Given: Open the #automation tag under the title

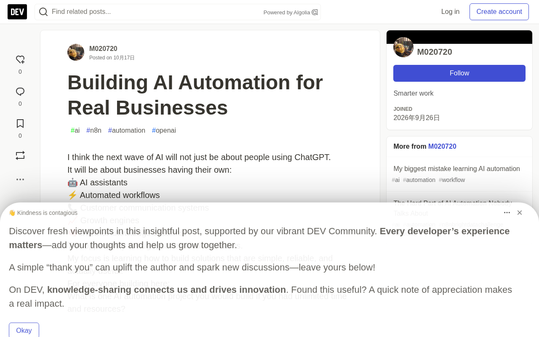Looking at the screenshot, I should click(x=127, y=131).
